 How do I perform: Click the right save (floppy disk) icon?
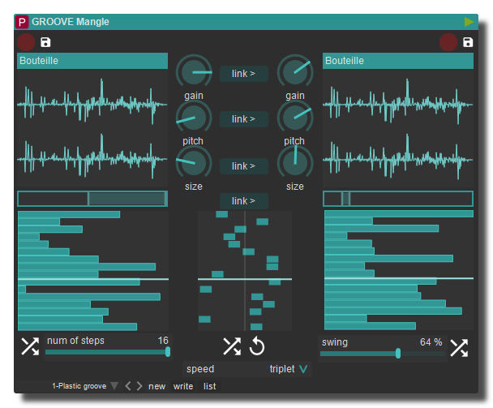point(468,42)
